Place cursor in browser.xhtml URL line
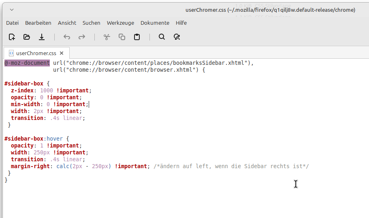The height and width of the screenshot is (218, 369). tap(129, 70)
